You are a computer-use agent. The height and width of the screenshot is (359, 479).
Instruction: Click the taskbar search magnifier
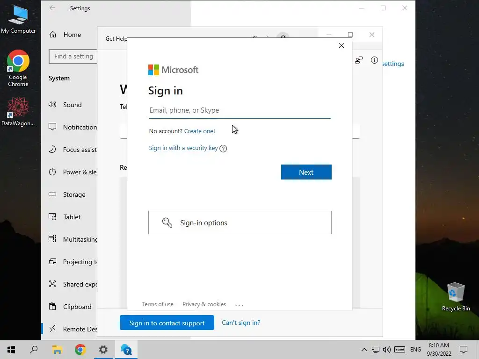(34, 350)
